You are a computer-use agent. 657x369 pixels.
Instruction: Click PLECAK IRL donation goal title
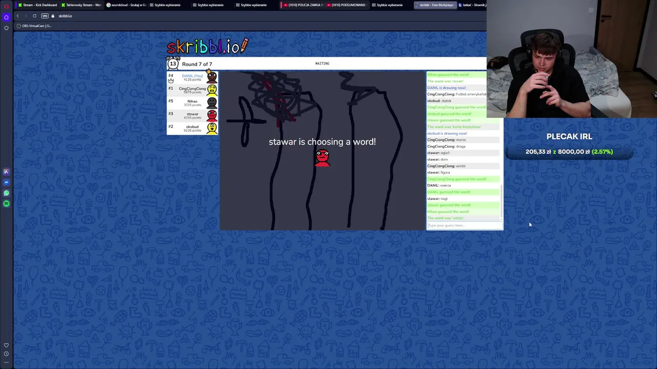(x=569, y=136)
